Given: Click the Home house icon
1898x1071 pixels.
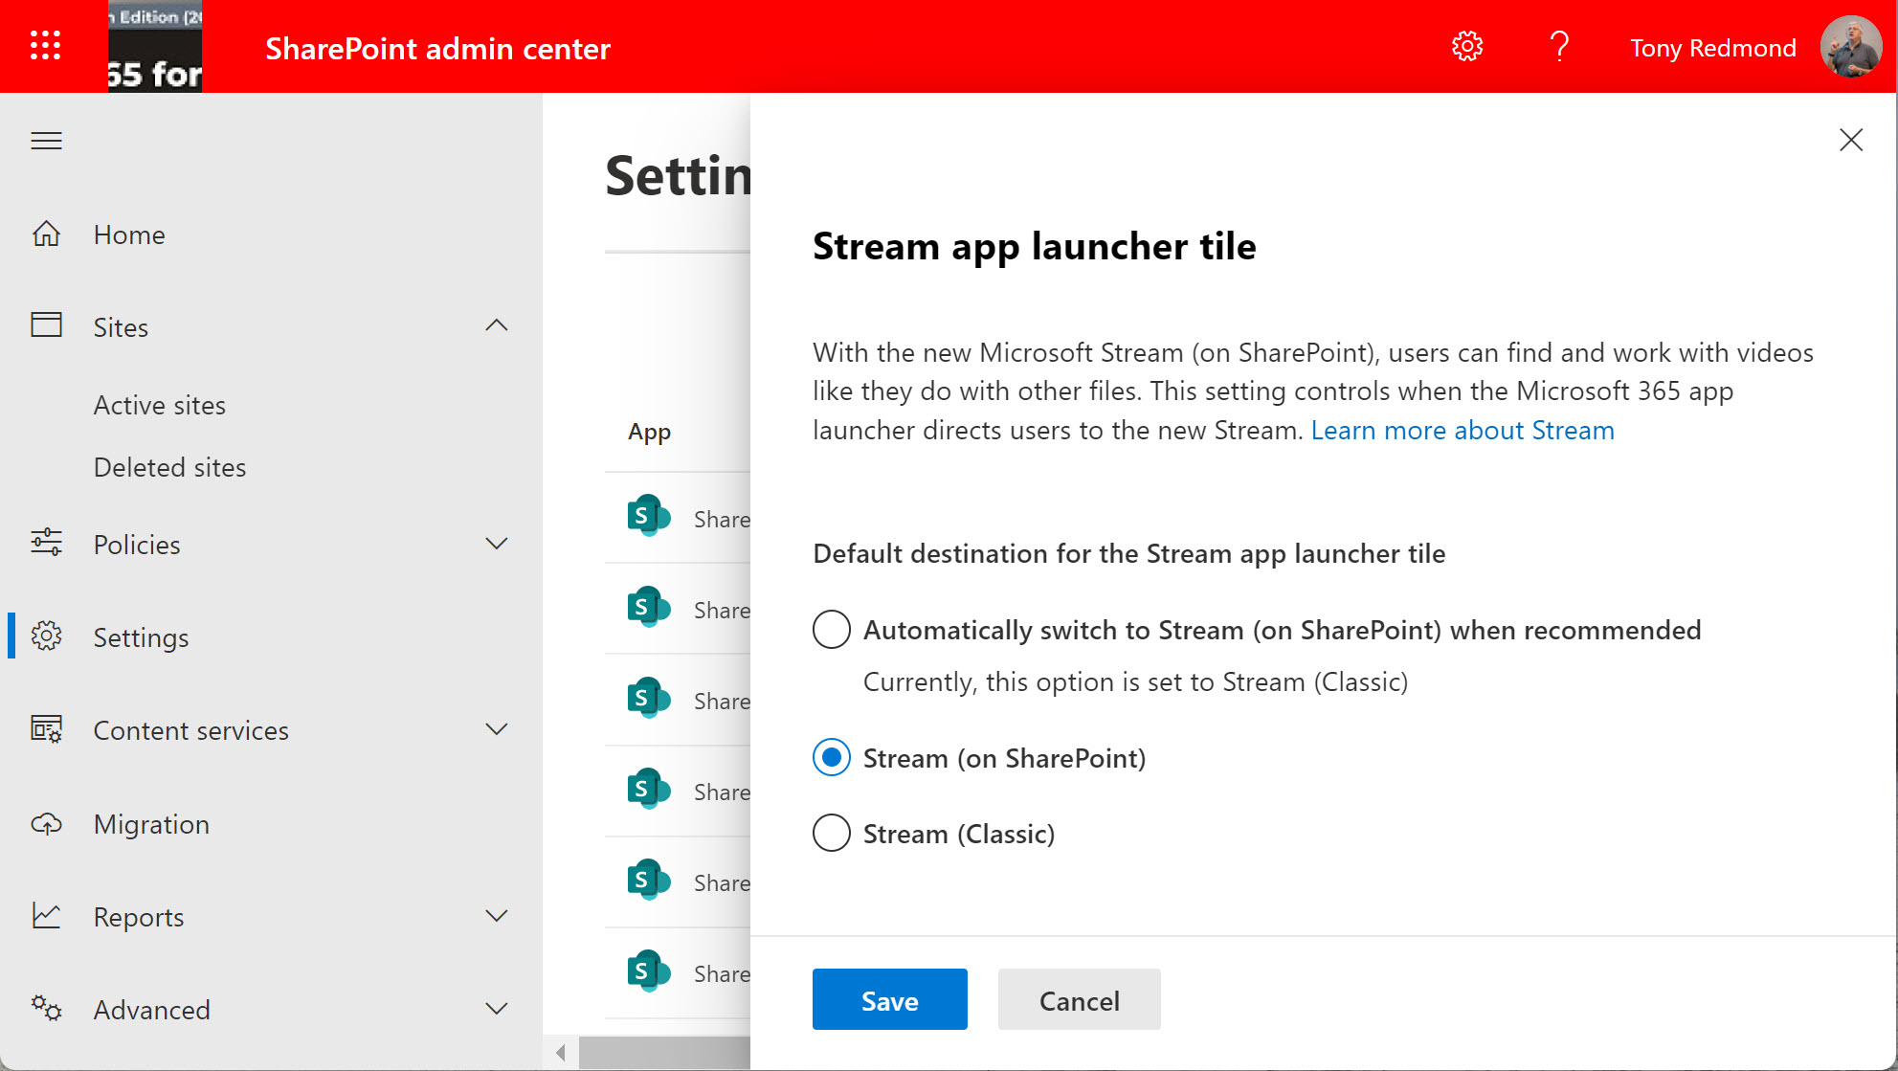Looking at the screenshot, I should click(46, 234).
